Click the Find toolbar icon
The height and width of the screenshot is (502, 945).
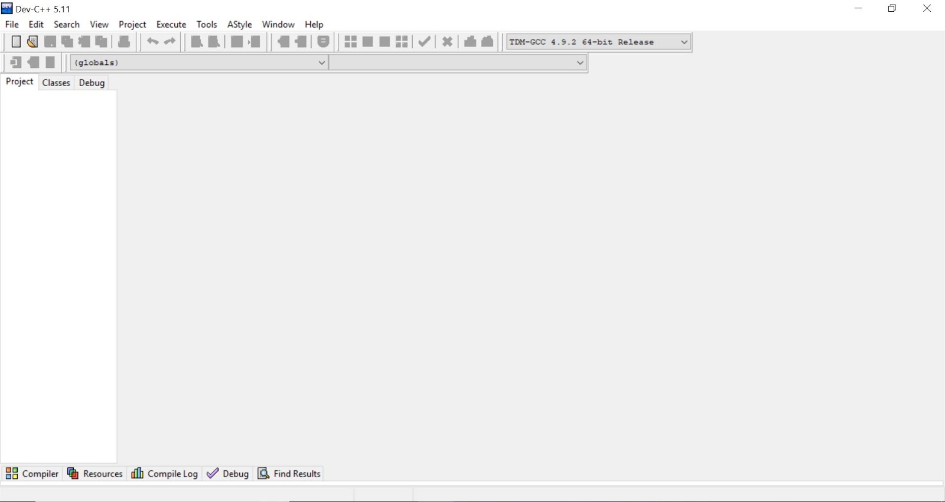tap(197, 41)
